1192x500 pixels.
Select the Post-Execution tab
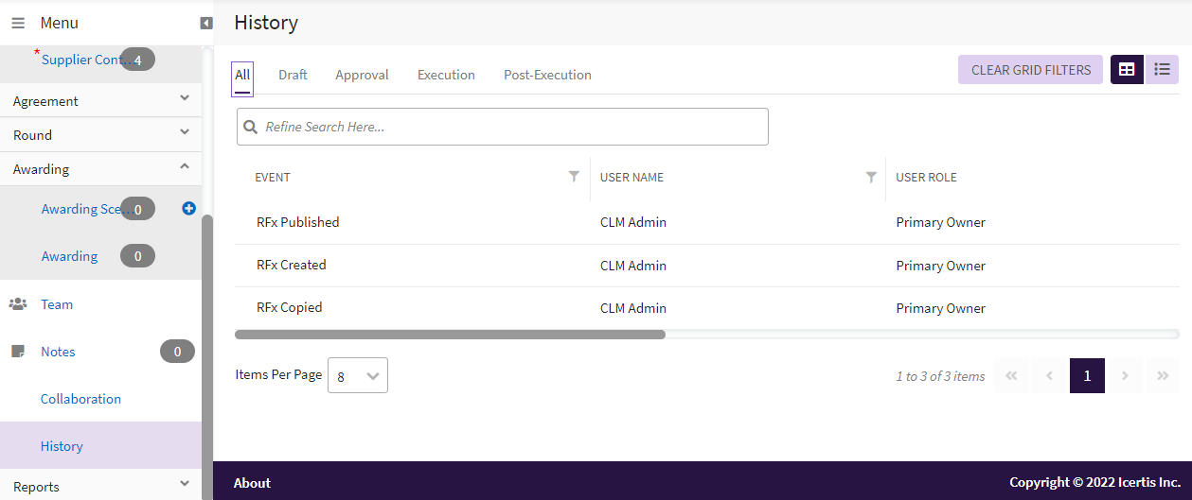click(x=547, y=75)
